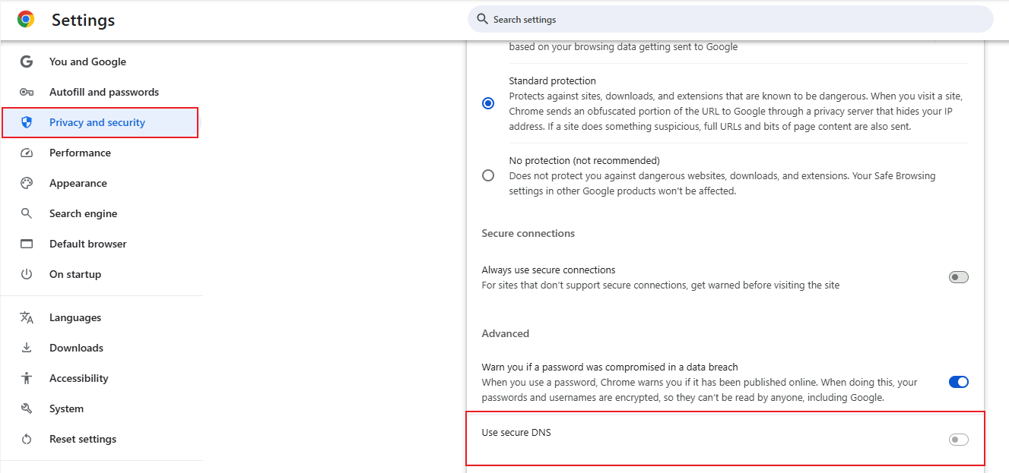Click the key icon beside Autofill and passwords
This screenshot has height=473, width=1009.
click(27, 92)
